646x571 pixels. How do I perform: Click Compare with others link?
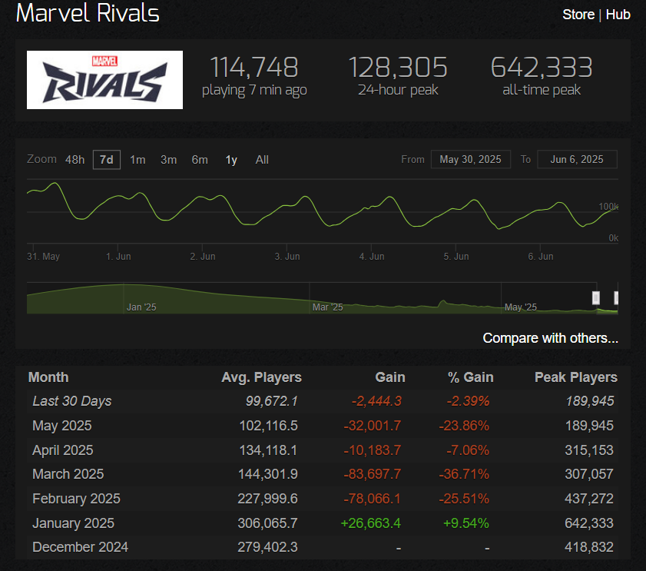(551, 338)
